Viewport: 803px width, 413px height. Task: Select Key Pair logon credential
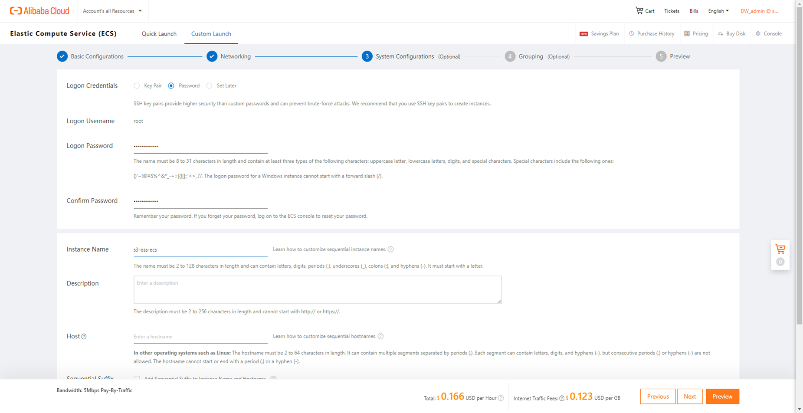point(137,86)
